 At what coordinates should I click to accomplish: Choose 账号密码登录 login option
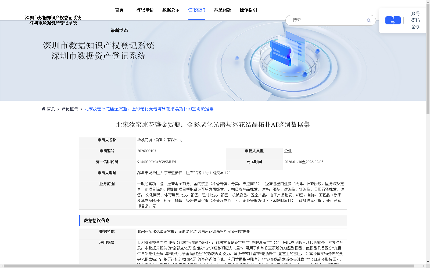415,20
